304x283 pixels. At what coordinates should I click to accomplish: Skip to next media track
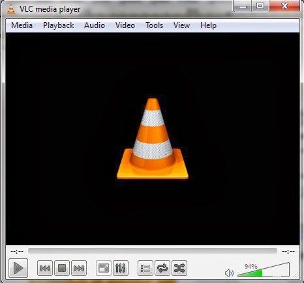[x=79, y=268]
